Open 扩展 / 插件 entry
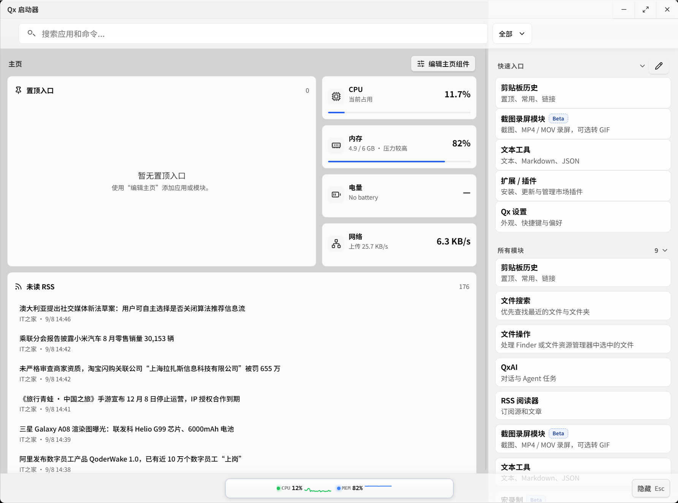This screenshot has height=503, width=678. 583,186
